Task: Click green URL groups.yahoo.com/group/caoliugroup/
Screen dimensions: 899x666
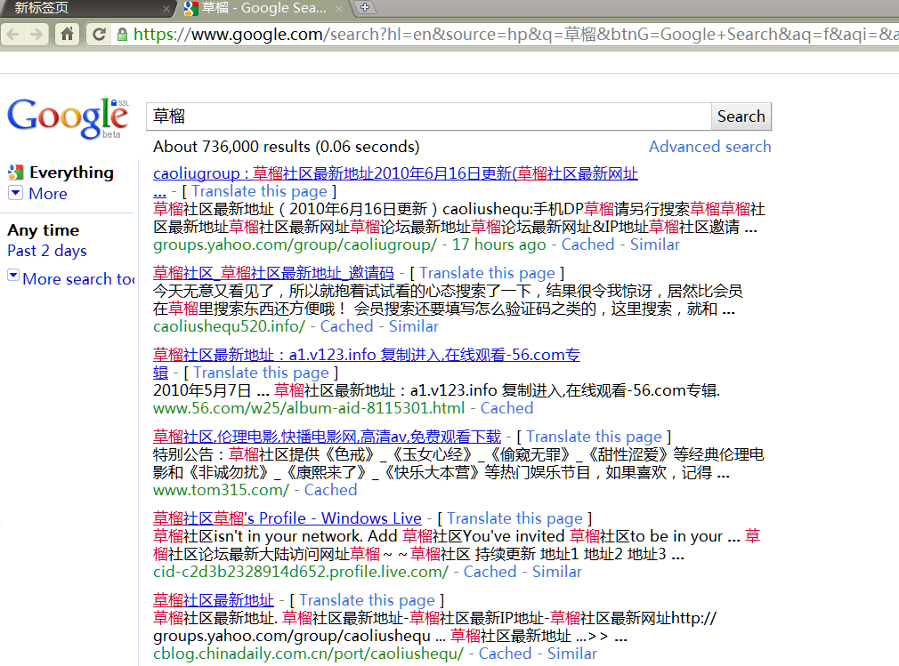Action: [295, 245]
